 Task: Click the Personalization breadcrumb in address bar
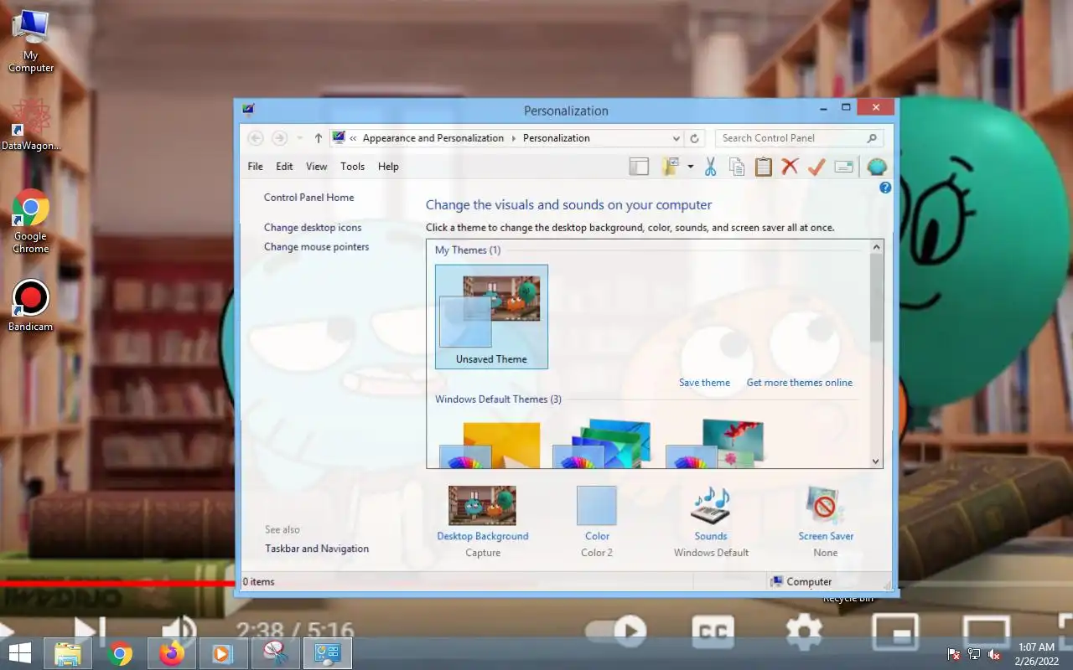coord(556,138)
